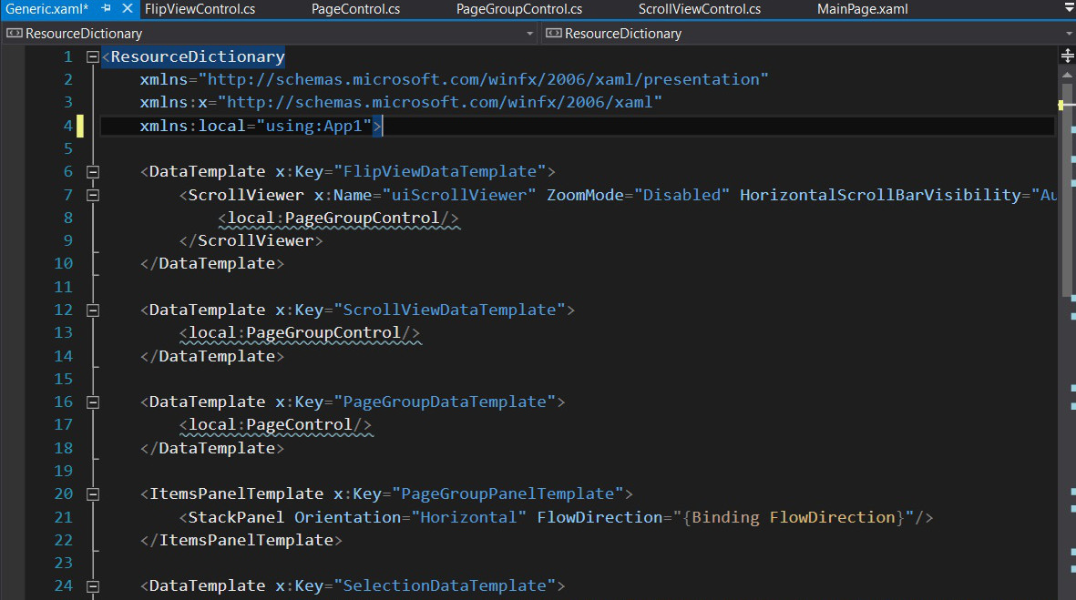This screenshot has width=1076, height=600.
Task: Open the left ResourceDictionary navigation dropdown
Action: pyautogui.click(x=530, y=34)
